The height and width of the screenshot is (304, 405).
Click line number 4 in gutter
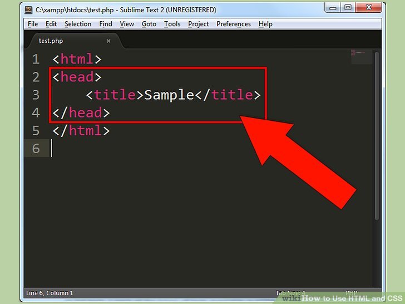tap(36, 112)
